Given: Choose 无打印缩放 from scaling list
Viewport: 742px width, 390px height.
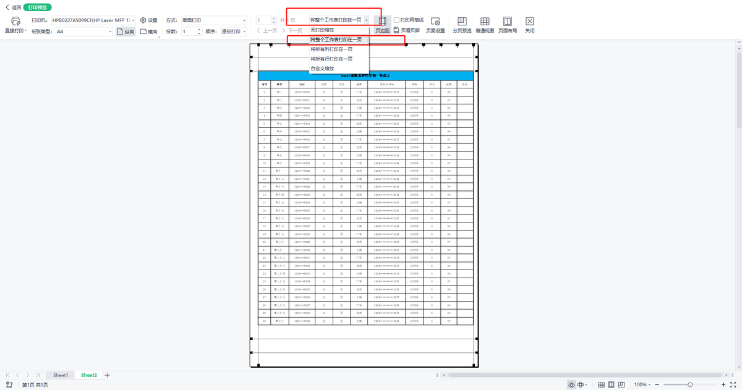Looking at the screenshot, I should coord(339,30).
